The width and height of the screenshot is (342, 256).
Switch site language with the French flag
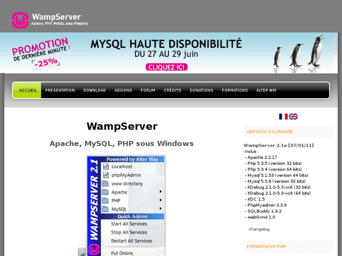tap(283, 116)
